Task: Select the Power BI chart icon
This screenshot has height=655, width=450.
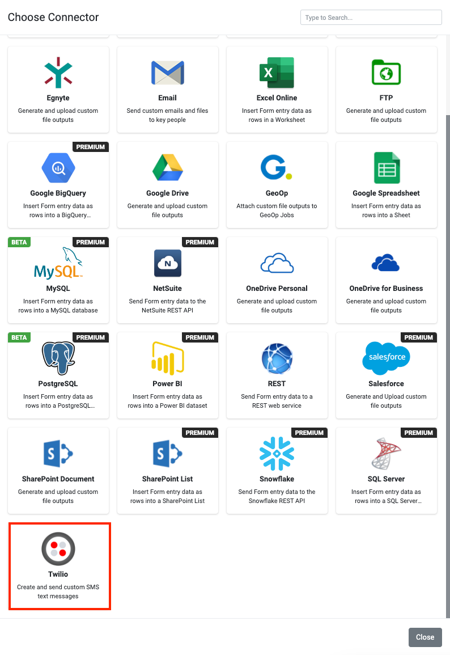Action: click(x=168, y=358)
